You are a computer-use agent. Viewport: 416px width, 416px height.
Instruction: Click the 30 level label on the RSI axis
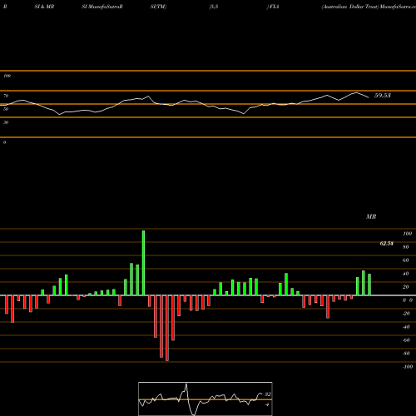pyautogui.click(x=6, y=122)
